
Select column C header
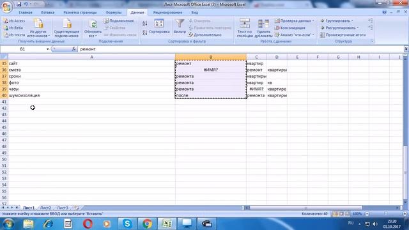256,57
